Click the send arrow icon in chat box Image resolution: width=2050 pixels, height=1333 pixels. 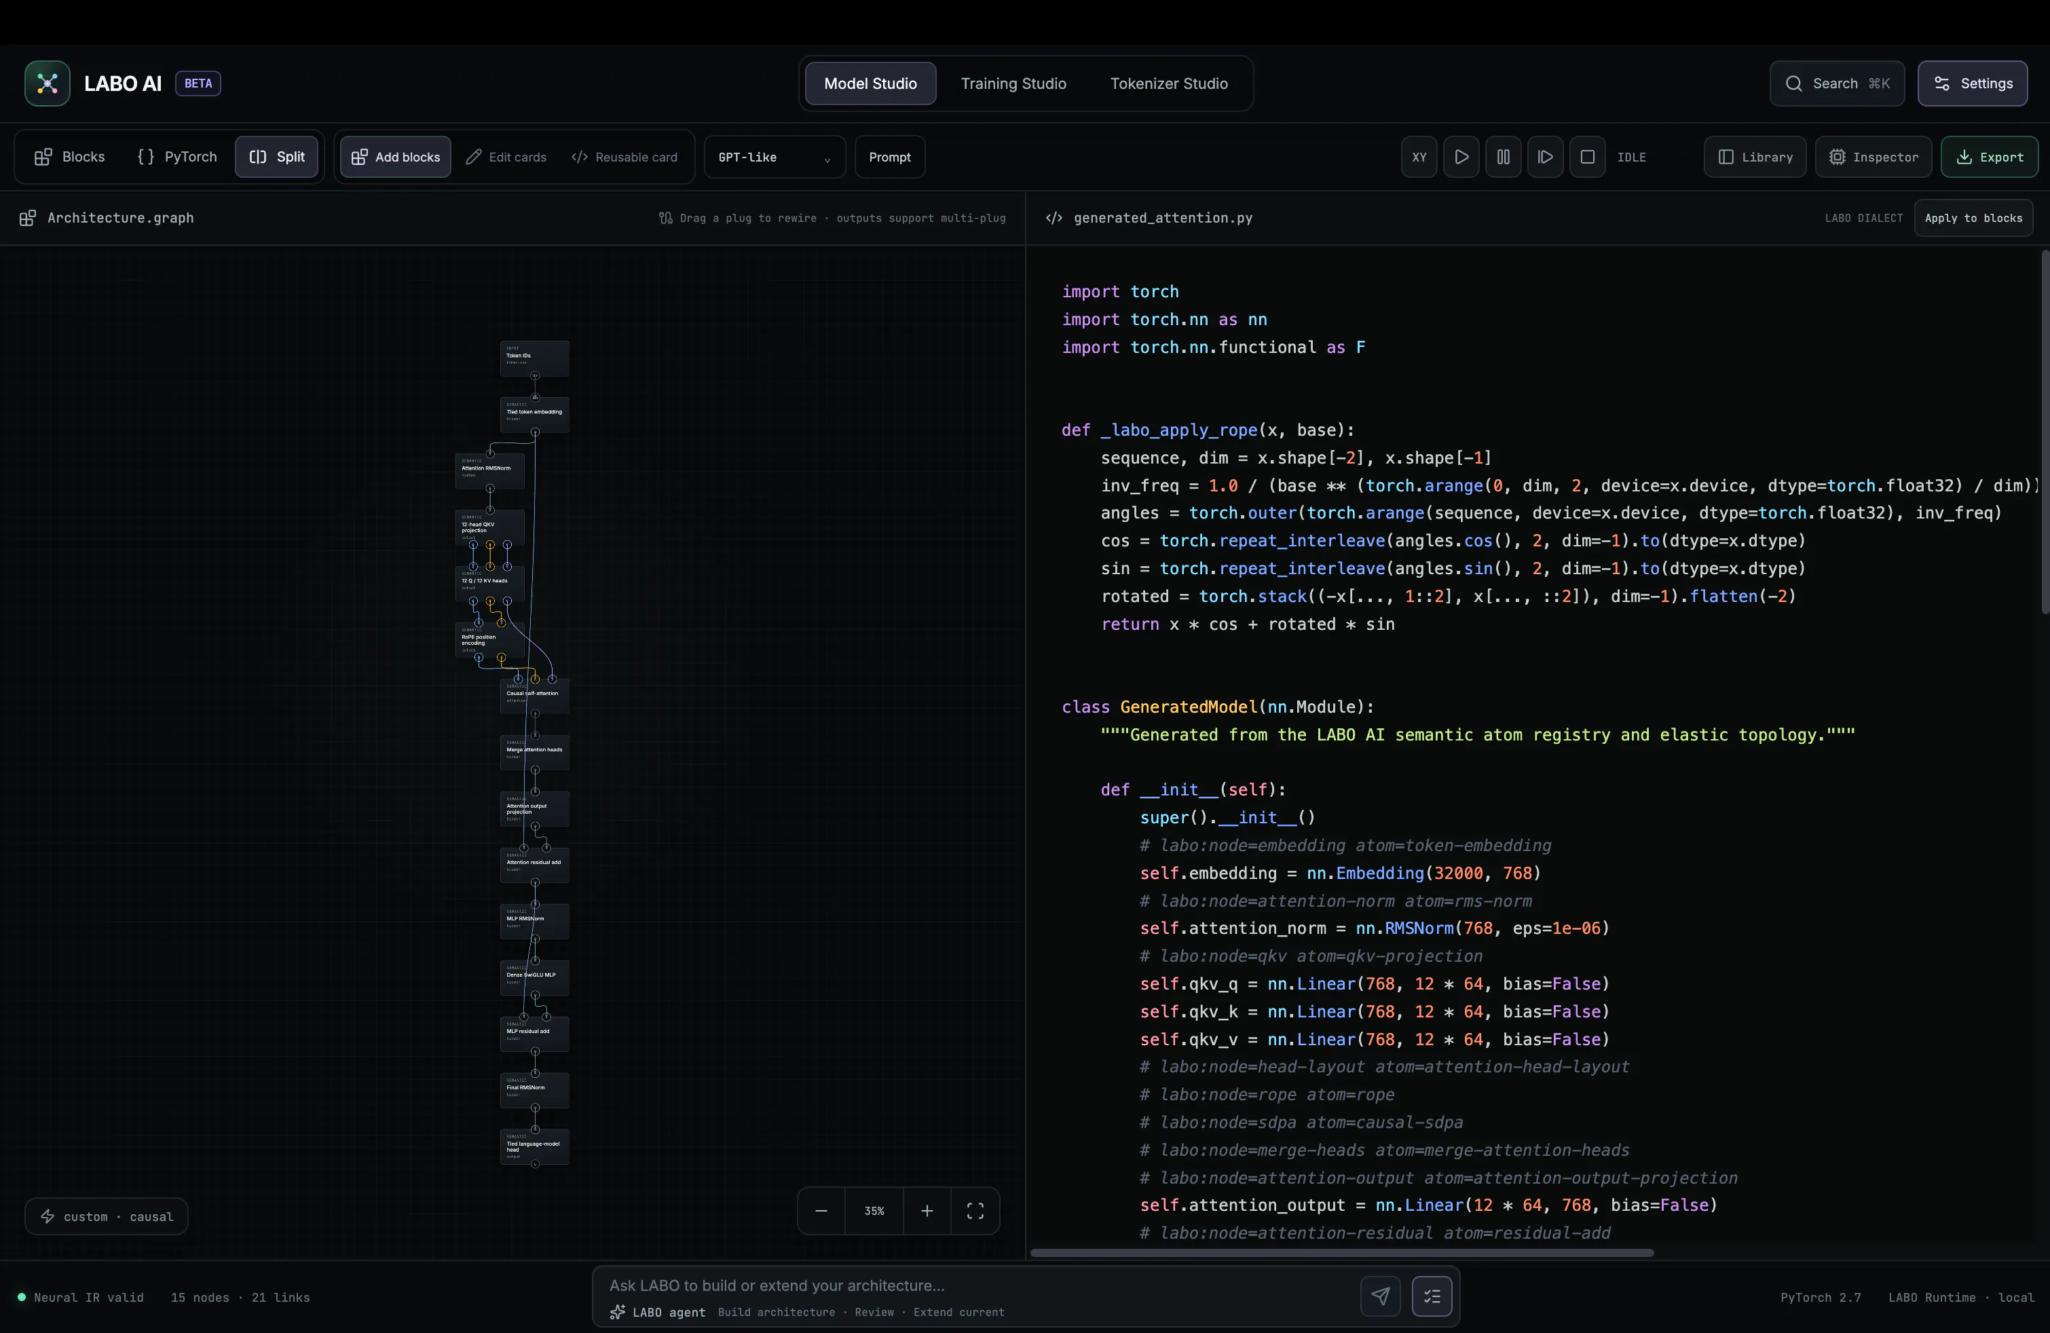click(1380, 1296)
